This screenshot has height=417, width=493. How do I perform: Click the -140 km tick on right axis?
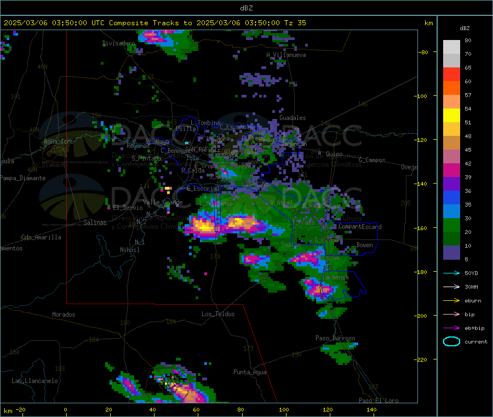[422, 184]
